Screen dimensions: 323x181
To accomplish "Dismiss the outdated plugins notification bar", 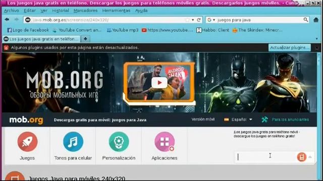I will [x=317, y=48].
